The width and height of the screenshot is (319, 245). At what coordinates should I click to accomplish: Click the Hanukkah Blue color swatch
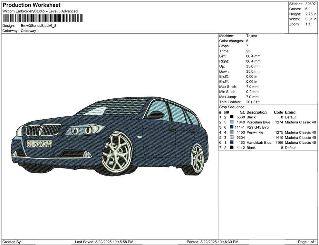(x=232, y=142)
